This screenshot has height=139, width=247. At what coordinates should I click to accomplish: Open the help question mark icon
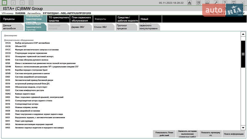point(225,3)
